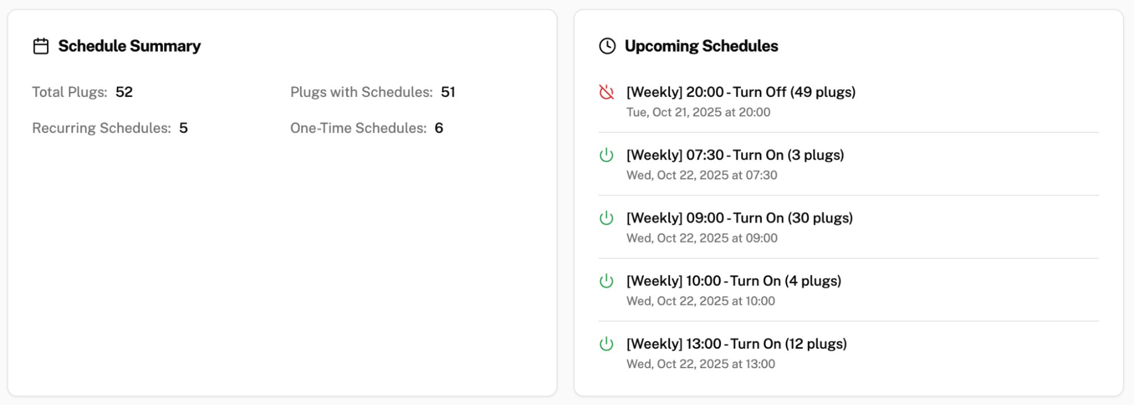Viewport: 1134px width, 405px height.
Task: Click the clock icon beside Upcoming Schedules
Action: (607, 46)
